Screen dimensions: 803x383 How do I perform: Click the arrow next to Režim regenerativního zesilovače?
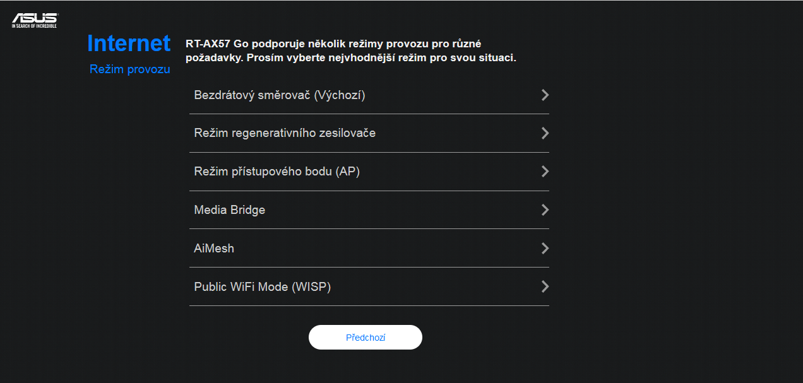pos(545,133)
